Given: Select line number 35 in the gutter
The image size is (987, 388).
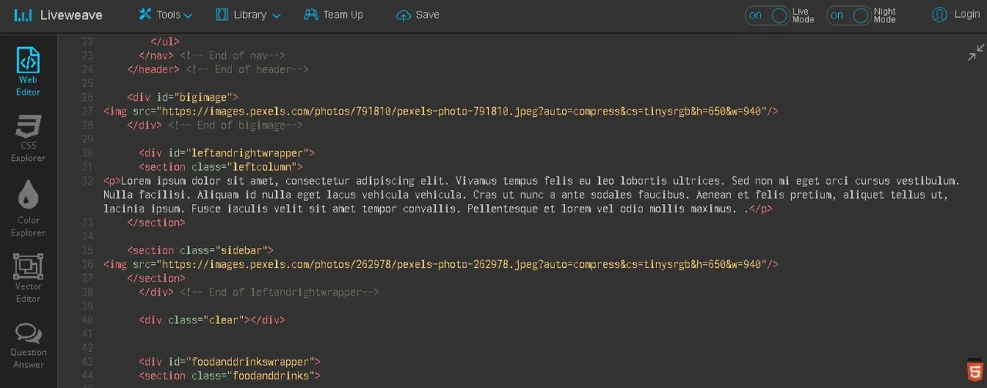Looking at the screenshot, I should [86, 250].
